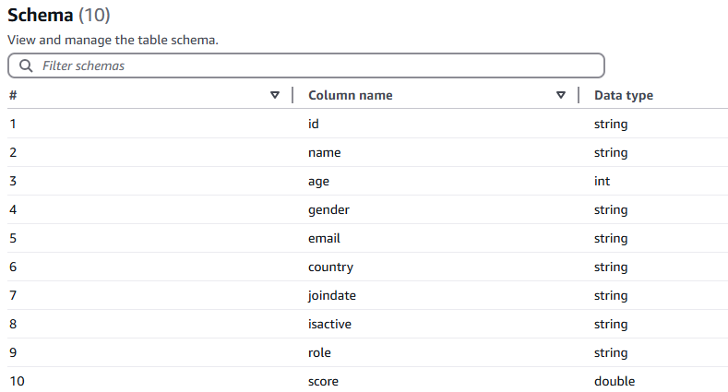Click the age column name

click(x=318, y=181)
